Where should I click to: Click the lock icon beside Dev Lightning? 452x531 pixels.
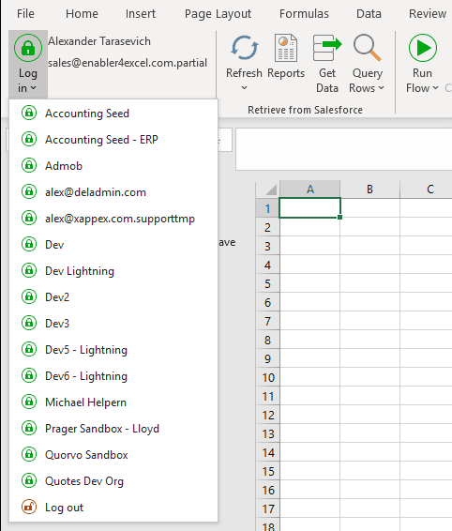pos(29,270)
